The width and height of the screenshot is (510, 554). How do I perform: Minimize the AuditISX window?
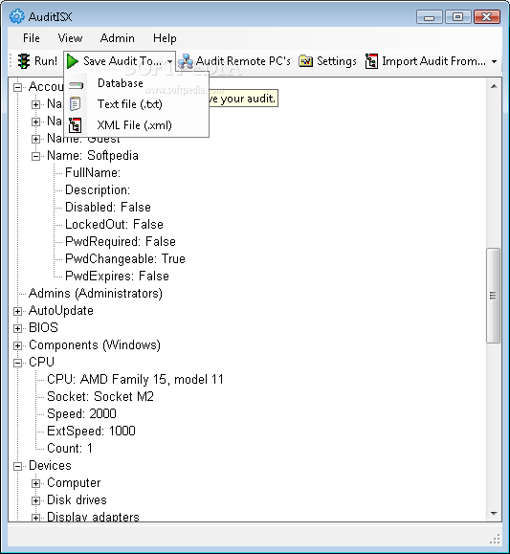tap(429, 16)
